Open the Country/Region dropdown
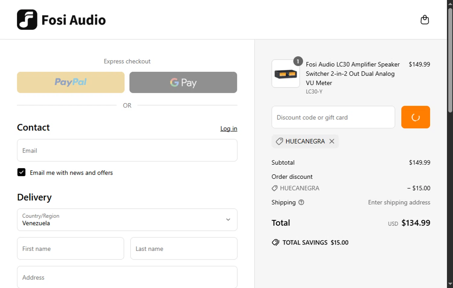This screenshot has height=288, width=453. click(x=127, y=220)
